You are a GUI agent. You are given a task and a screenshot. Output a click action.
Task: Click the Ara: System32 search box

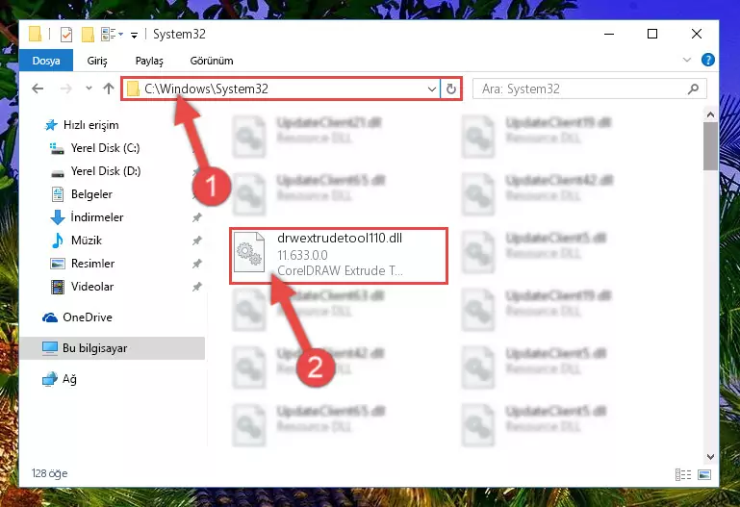(x=590, y=89)
